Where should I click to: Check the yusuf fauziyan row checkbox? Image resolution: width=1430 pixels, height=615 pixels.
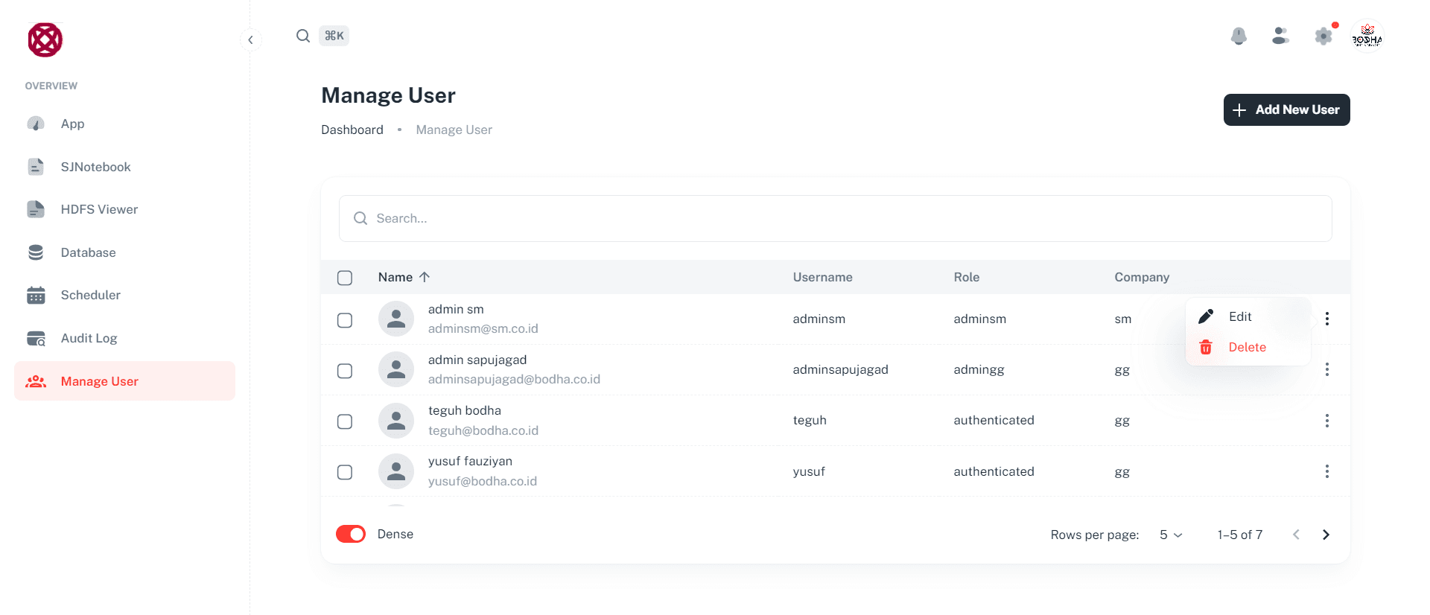pos(345,472)
